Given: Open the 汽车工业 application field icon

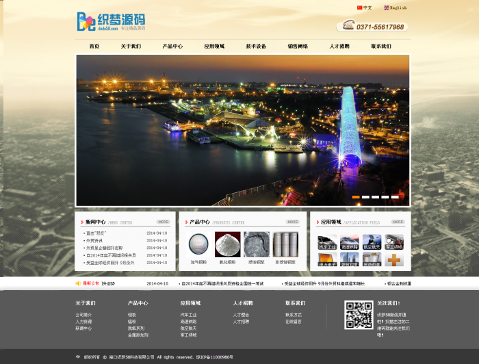Looking at the screenshot, I should pyautogui.click(x=327, y=242).
